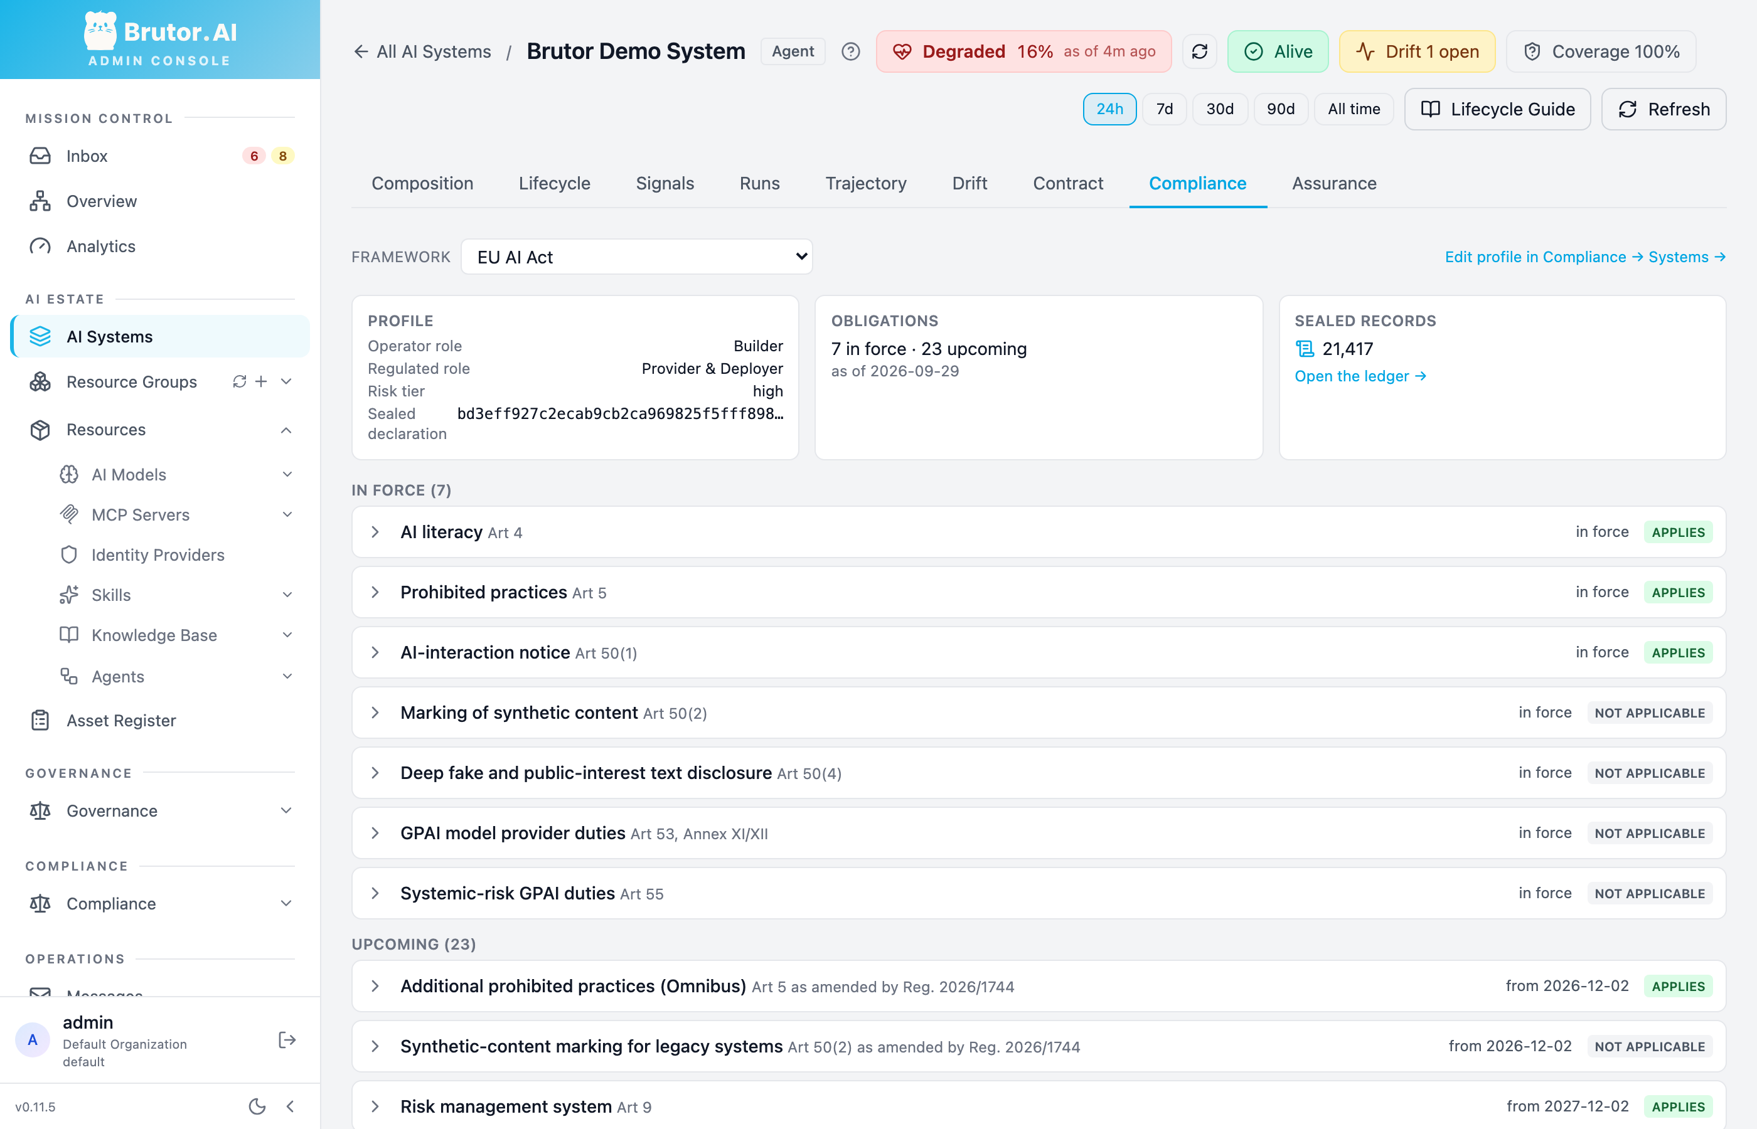Viewport: 1757px width, 1129px height.
Task: Click the Drift 1 open badge
Action: pos(1417,51)
